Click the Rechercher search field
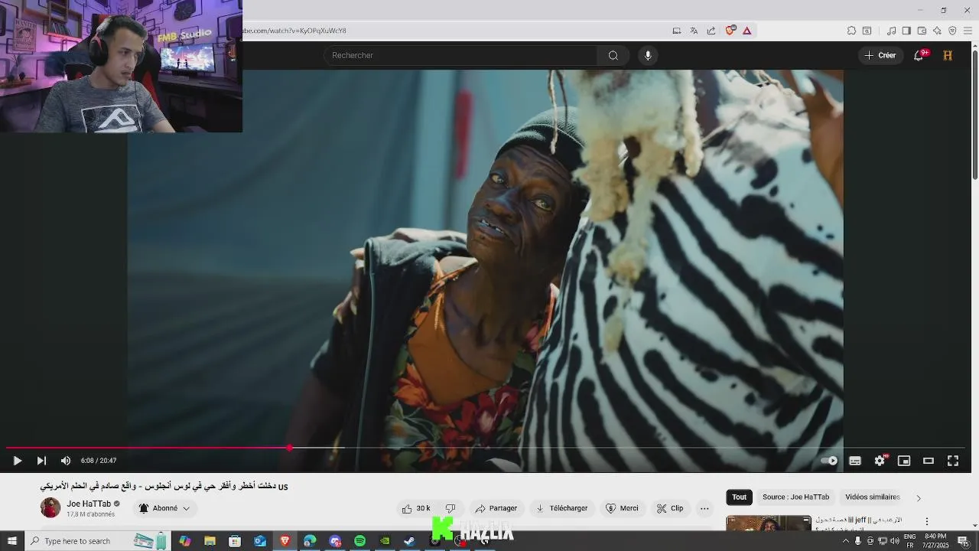 point(460,55)
